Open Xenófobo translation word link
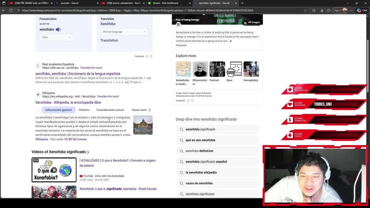The width and height of the screenshot is (370, 208). pos(108,24)
